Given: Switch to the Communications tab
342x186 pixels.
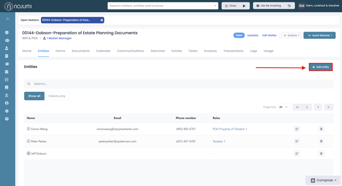Looking at the screenshot, I should point(131,51).
